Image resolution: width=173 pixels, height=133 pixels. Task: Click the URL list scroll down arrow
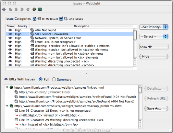click(140, 127)
